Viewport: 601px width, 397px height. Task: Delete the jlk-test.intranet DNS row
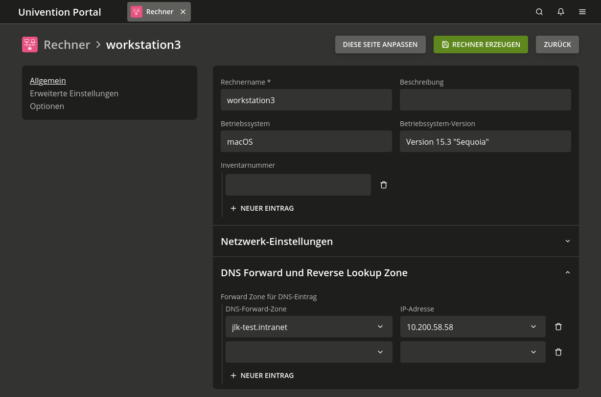[558, 327]
